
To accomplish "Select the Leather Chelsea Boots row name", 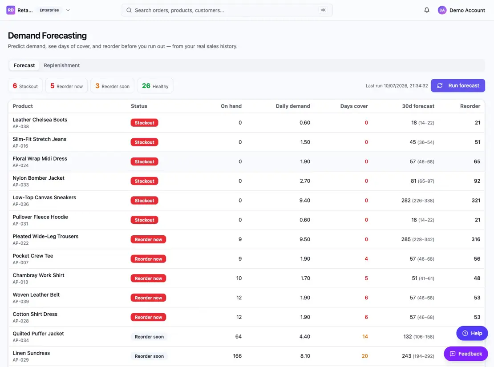I will coord(40,120).
